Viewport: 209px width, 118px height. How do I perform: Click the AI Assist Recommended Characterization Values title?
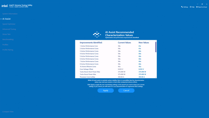click(x=120, y=34)
